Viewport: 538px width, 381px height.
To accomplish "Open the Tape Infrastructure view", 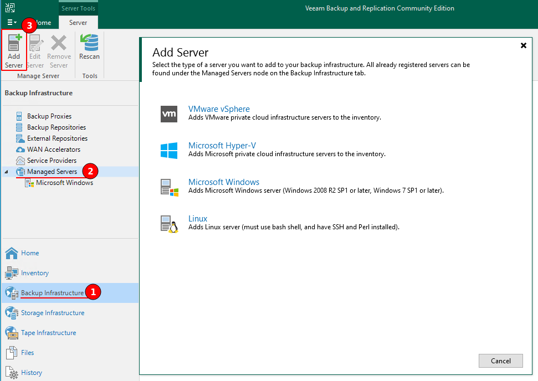I will click(x=48, y=333).
